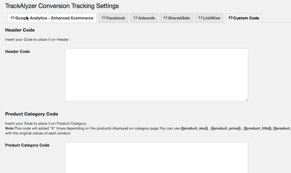
Task: Open the Adwords tracking tab
Action: [144, 18]
